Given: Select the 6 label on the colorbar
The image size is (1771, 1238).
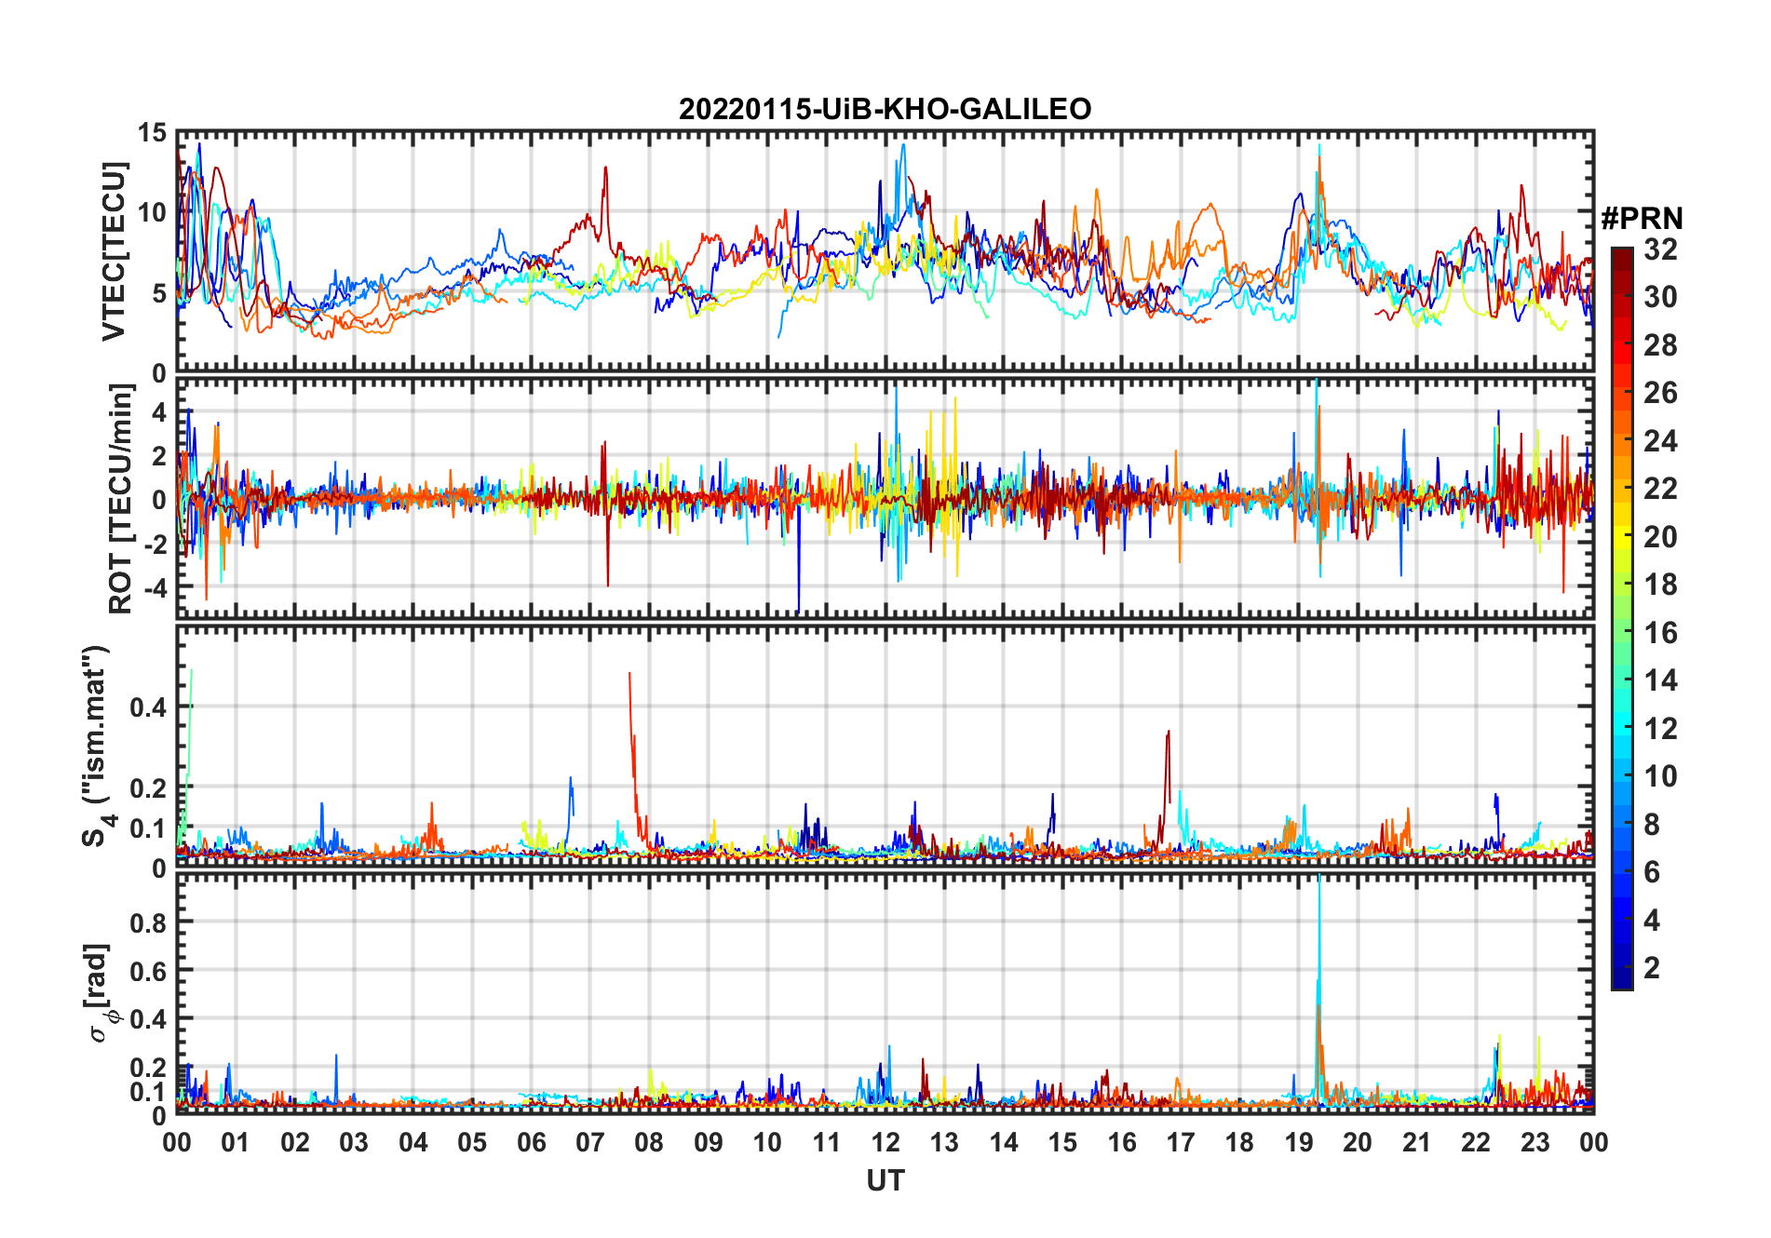Looking at the screenshot, I should pos(1652,872).
